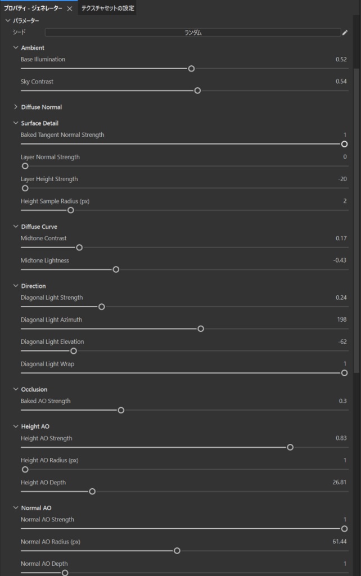Click the Layer Normal Strength slider handle
This screenshot has height=576, width=361.
tap(25, 166)
